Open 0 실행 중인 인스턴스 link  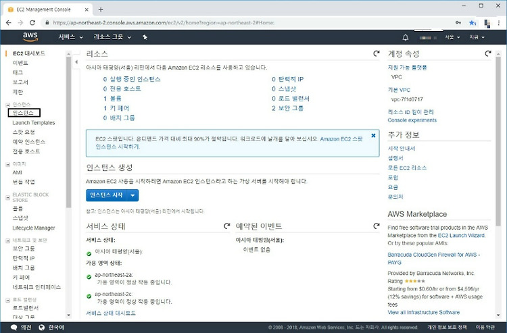[x=132, y=79]
